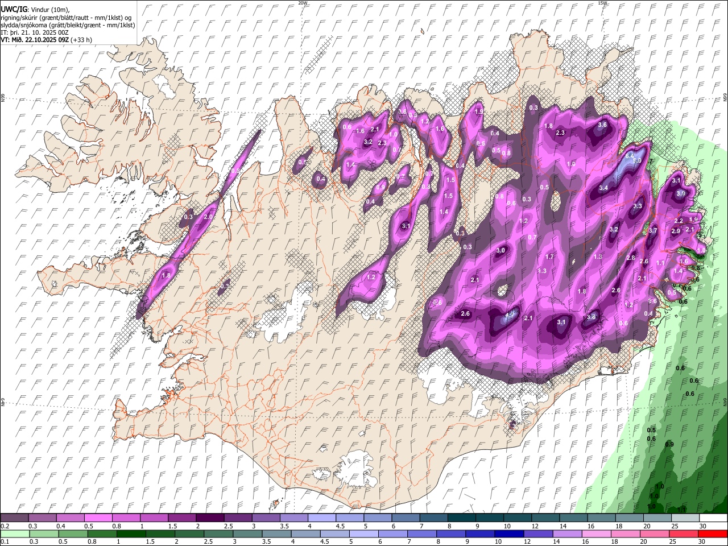Click the '(+33 h)' forecast offset text

tap(82, 40)
